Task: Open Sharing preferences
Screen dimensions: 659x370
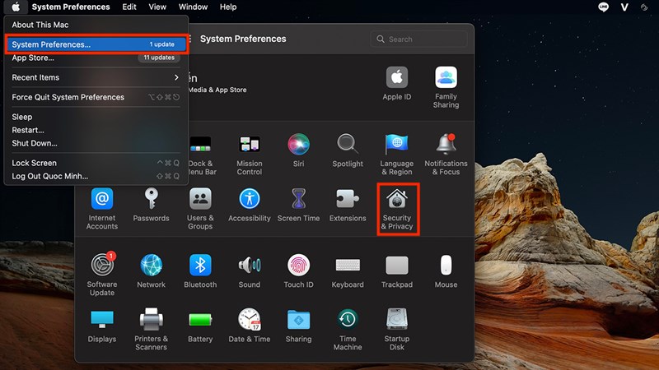Action: tap(298, 326)
